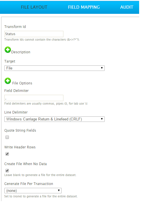This screenshot has height=204, width=142.
Task: Click the Transform Id label text
Action: (x=15, y=27)
